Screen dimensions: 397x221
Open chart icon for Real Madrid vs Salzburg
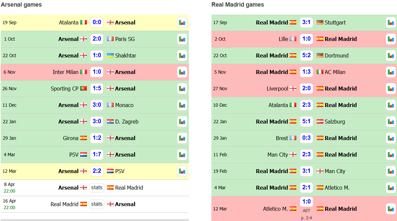coord(391,122)
